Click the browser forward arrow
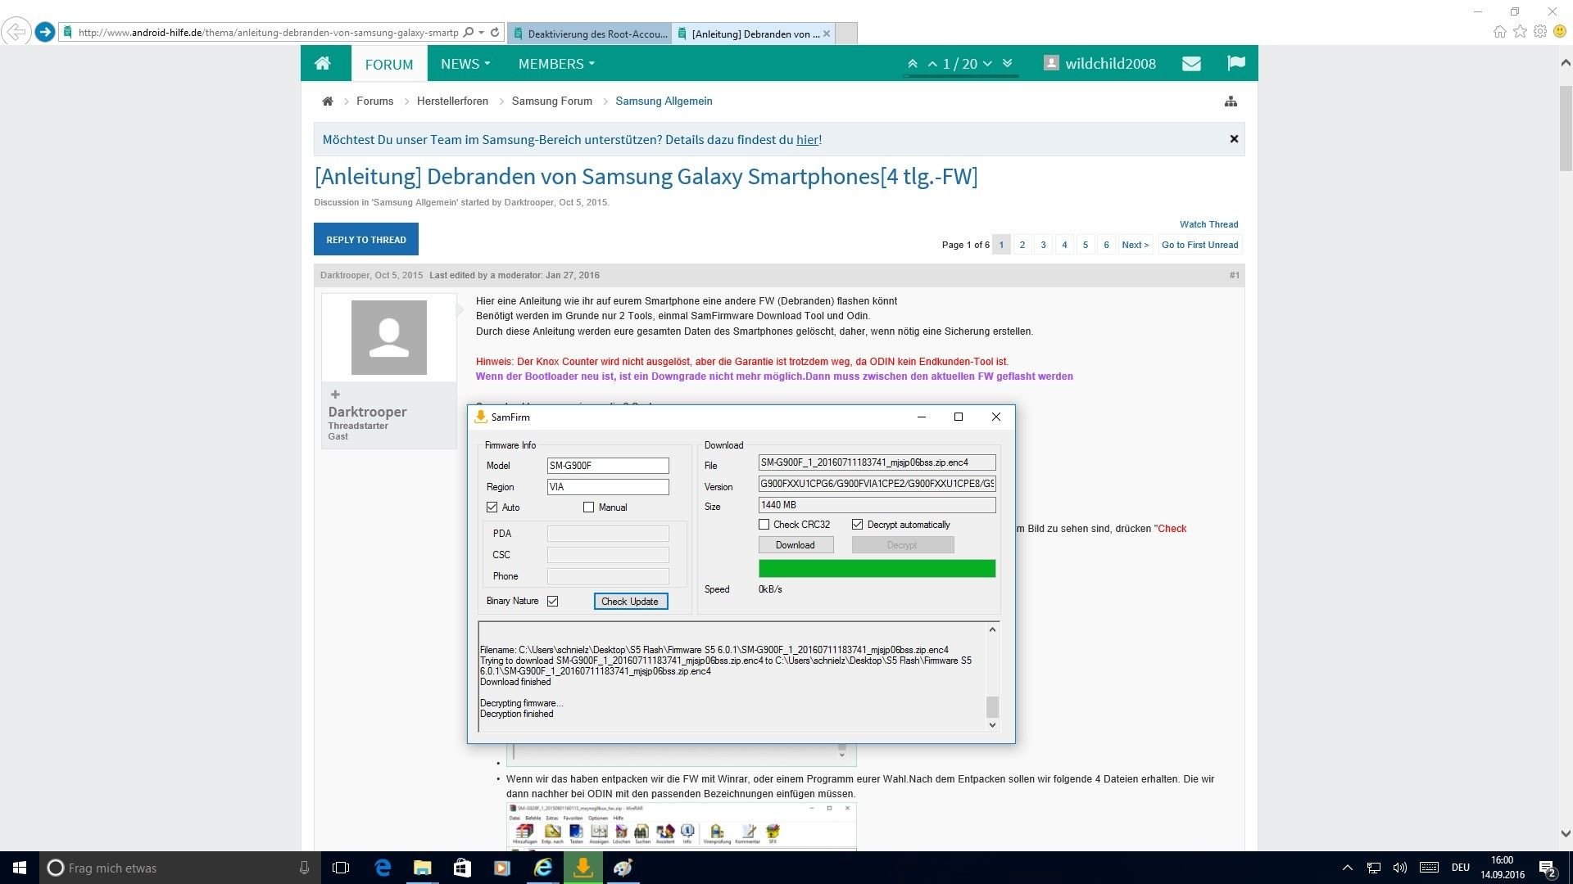Image resolution: width=1573 pixels, height=884 pixels. click(45, 32)
